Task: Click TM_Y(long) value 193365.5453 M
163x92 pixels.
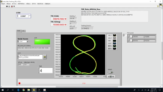Action: [59, 25]
